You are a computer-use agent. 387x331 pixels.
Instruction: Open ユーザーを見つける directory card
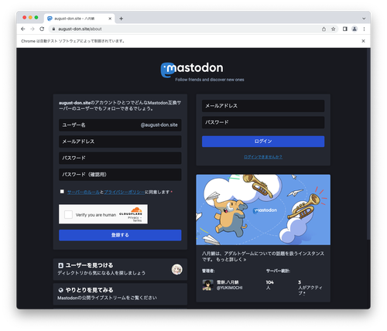click(120, 269)
